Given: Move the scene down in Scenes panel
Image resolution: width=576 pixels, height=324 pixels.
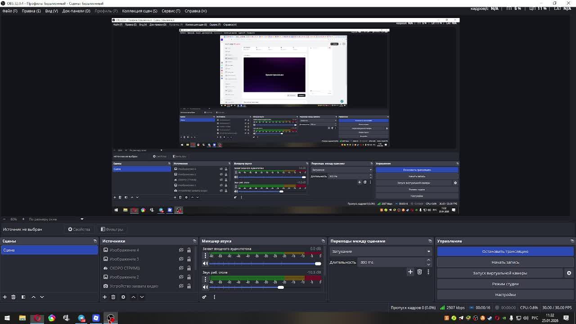Looking at the screenshot, I should 42,297.
